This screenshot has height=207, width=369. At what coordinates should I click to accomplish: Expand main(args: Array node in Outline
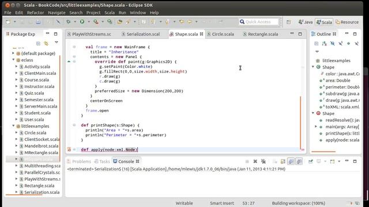[316, 126]
